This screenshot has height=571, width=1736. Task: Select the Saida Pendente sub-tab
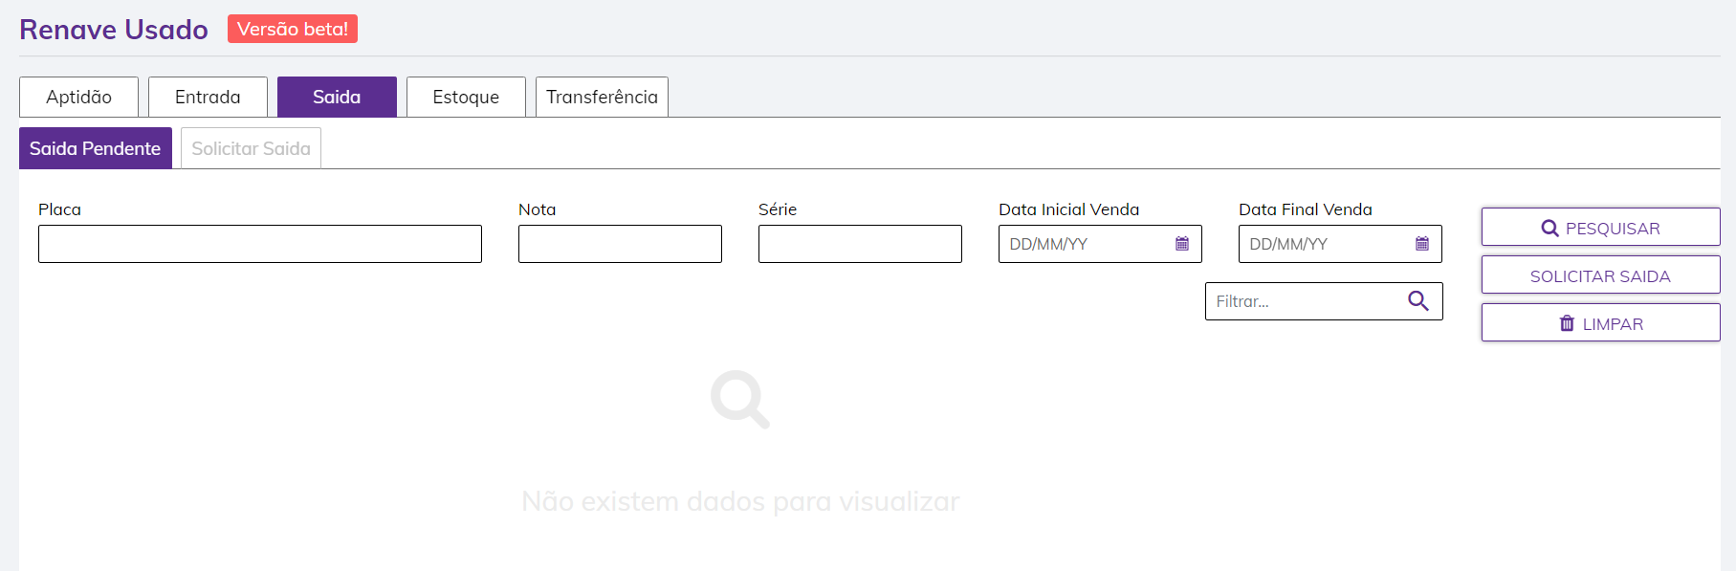[x=95, y=148]
